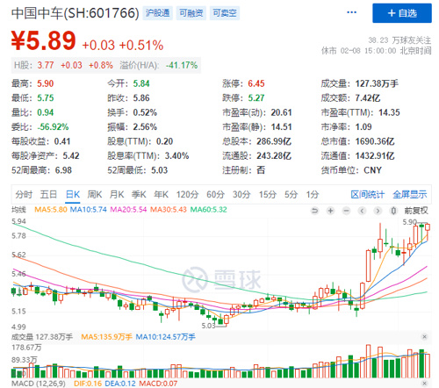Click the 自选 add-to-watchlist button
Screen dimensions: 439x388
(x=402, y=13)
